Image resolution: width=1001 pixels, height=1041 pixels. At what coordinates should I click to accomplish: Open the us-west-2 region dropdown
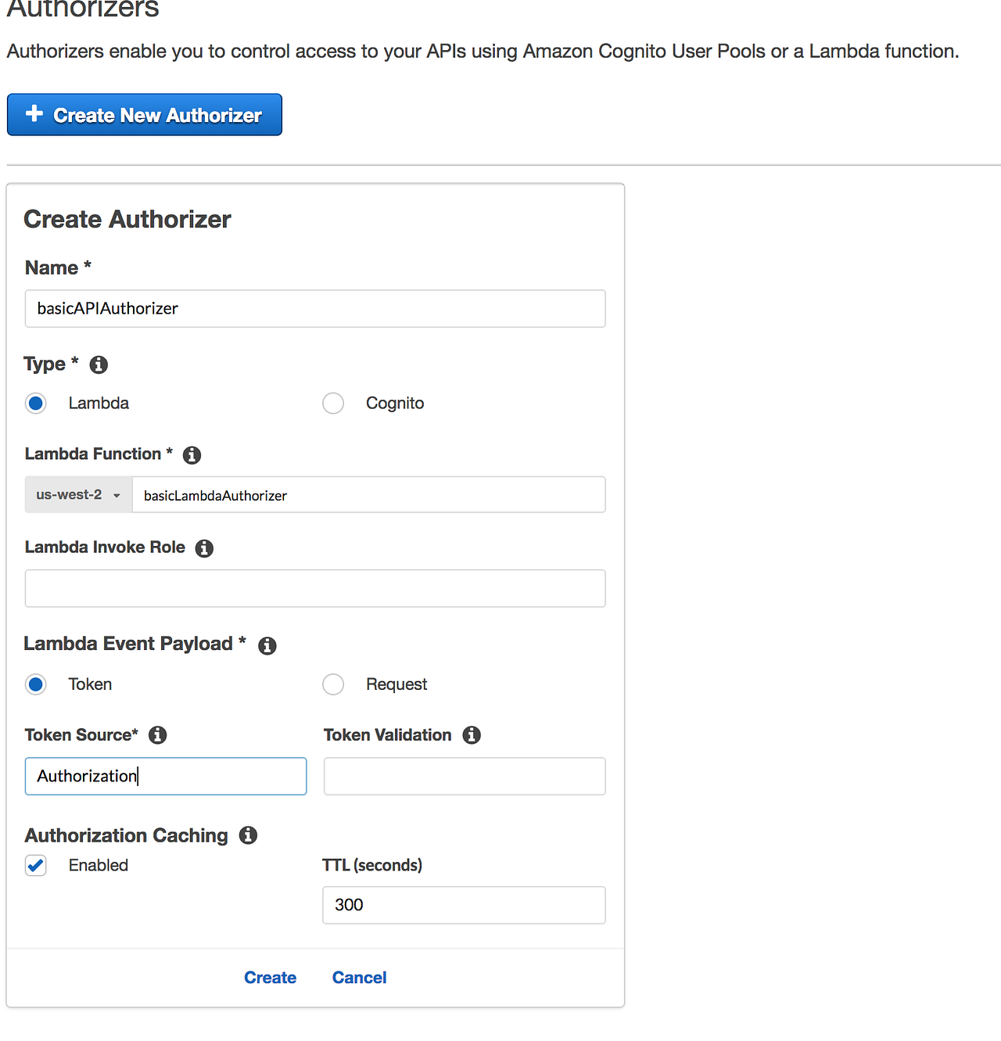[x=77, y=494]
